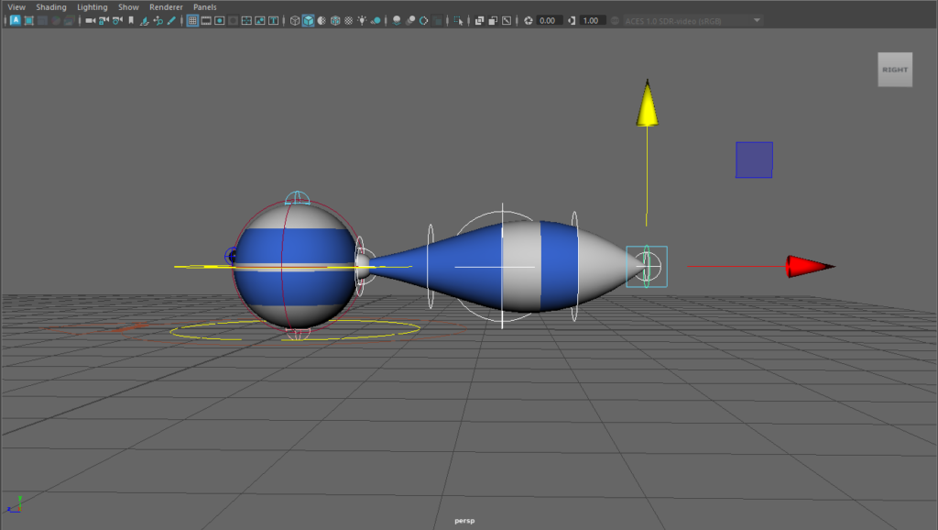Open the Shading menu
This screenshot has height=530, width=938.
(51, 7)
